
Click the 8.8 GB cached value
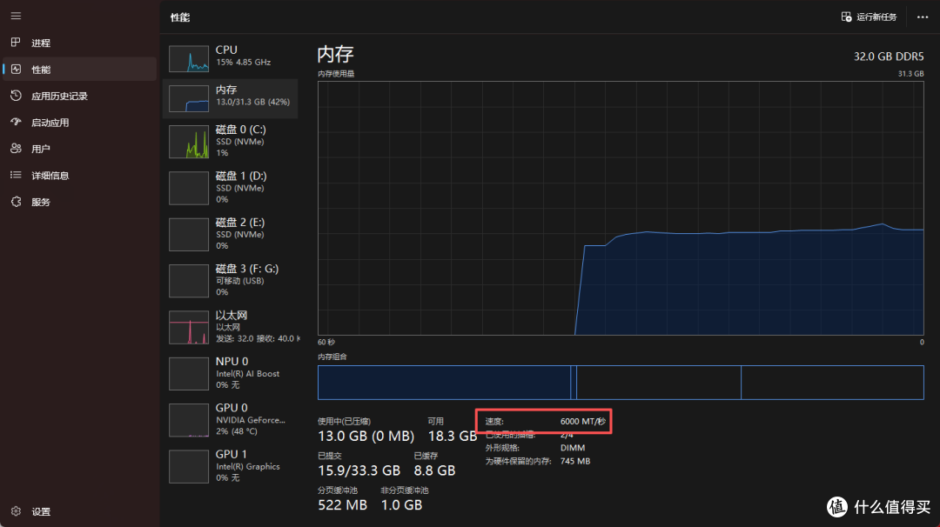coord(434,470)
